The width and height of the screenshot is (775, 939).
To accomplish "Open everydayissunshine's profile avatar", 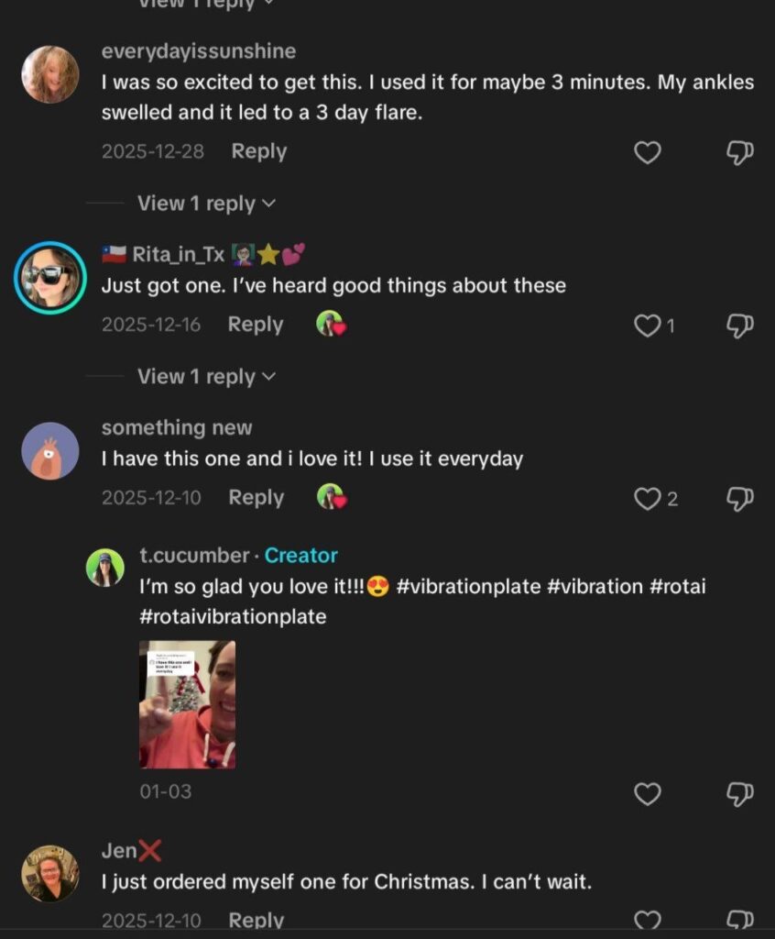I will click(x=50, y=74).
